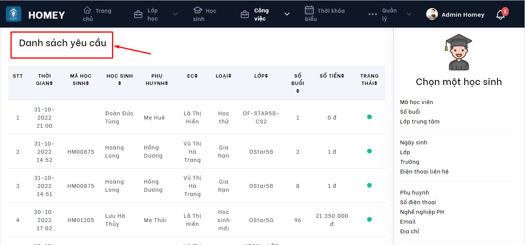Click the graduate student illustration
This screenshot has height=245, width=525.
click(x=459, y=52)
